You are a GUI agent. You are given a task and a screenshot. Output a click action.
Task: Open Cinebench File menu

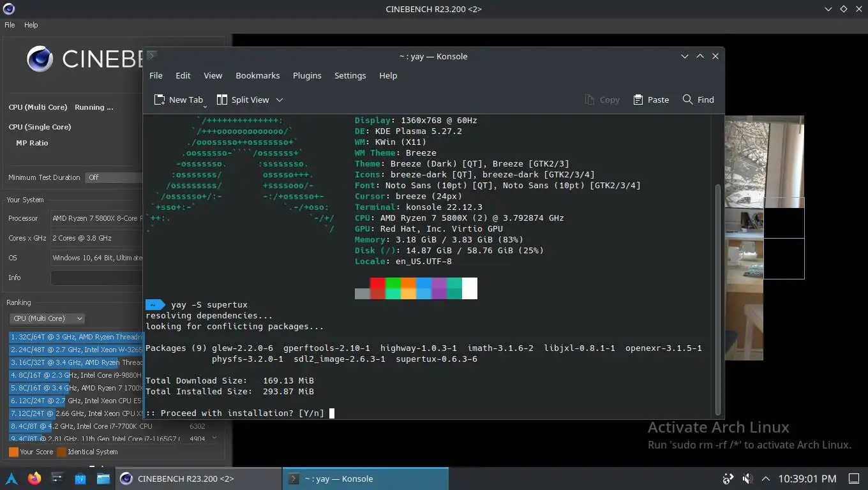(x=10, y=25)
